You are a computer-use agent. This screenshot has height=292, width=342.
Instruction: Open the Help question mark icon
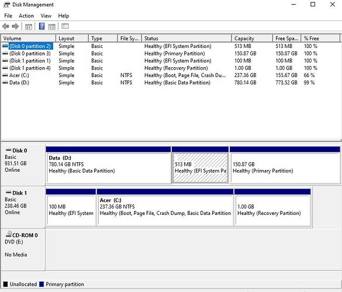coord(42,26)
